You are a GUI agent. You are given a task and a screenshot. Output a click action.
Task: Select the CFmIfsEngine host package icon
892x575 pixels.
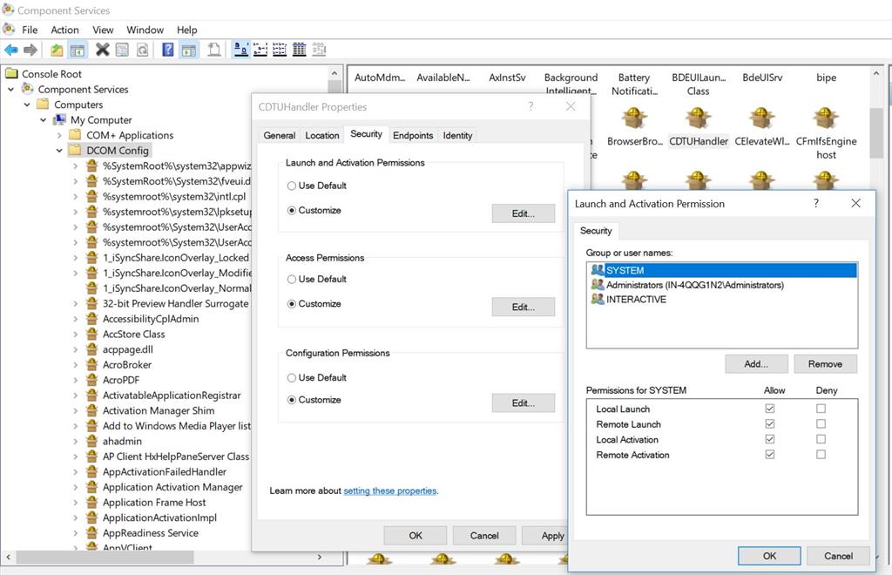point(826,118)
